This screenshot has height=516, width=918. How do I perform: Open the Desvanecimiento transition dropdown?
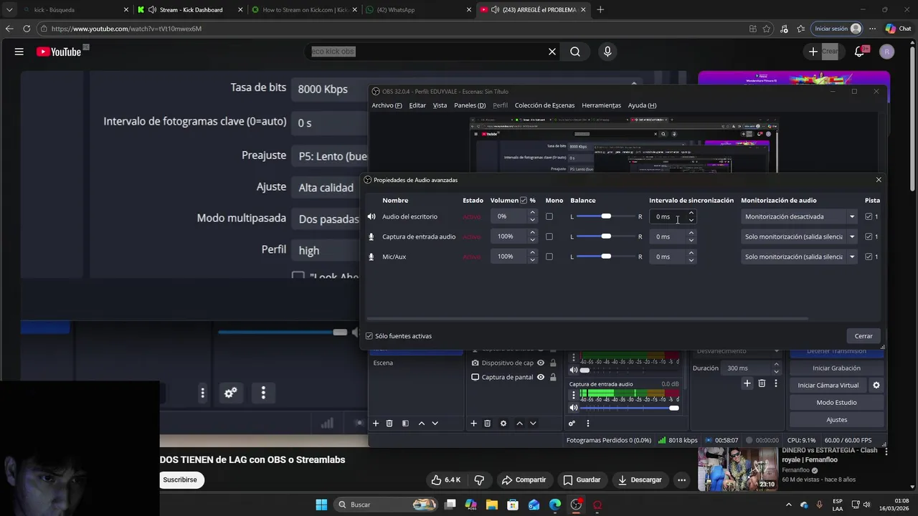click(x=737, y=351)
